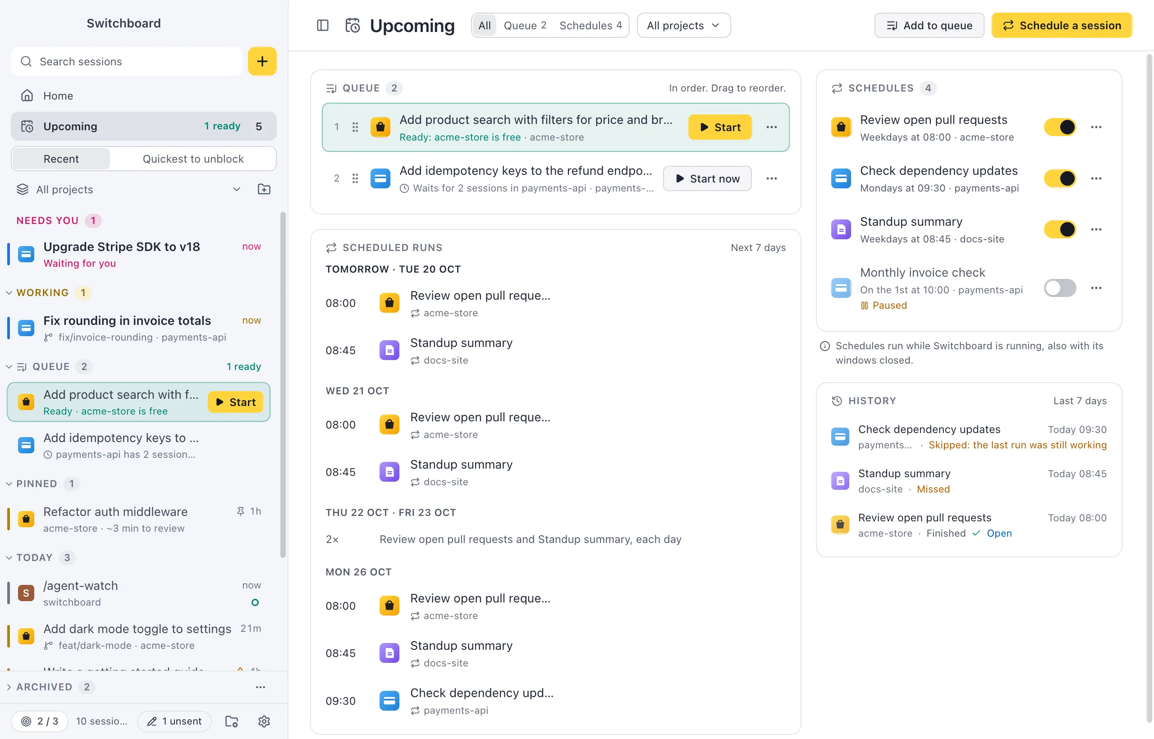The height and width of the screenshot is (739, 1154).
Task: Toggle the sidebar panel icon
Action: coord(323,25)
